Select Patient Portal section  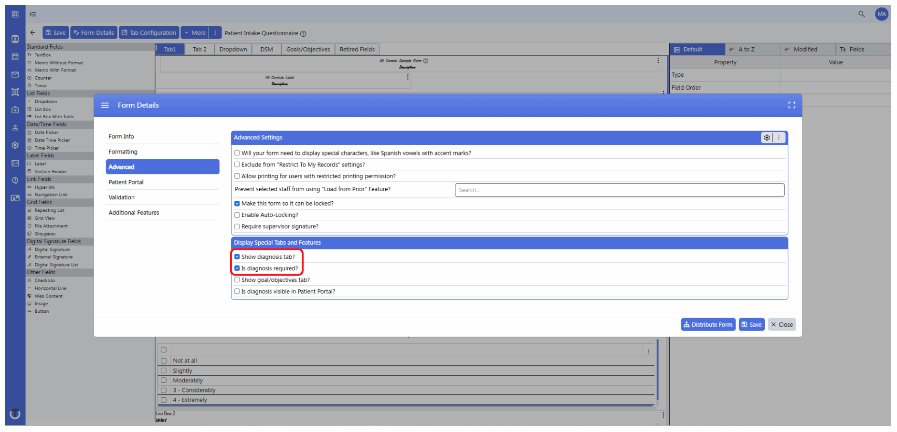(163, 182)
